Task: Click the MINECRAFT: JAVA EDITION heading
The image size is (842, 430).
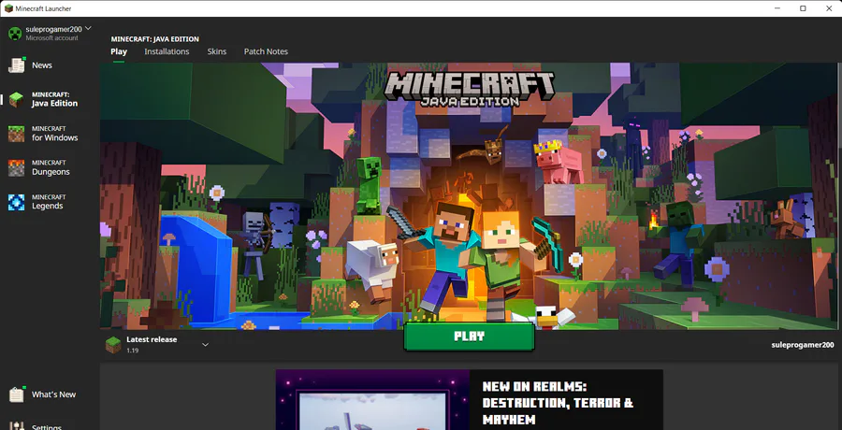Action: [154, 39]
